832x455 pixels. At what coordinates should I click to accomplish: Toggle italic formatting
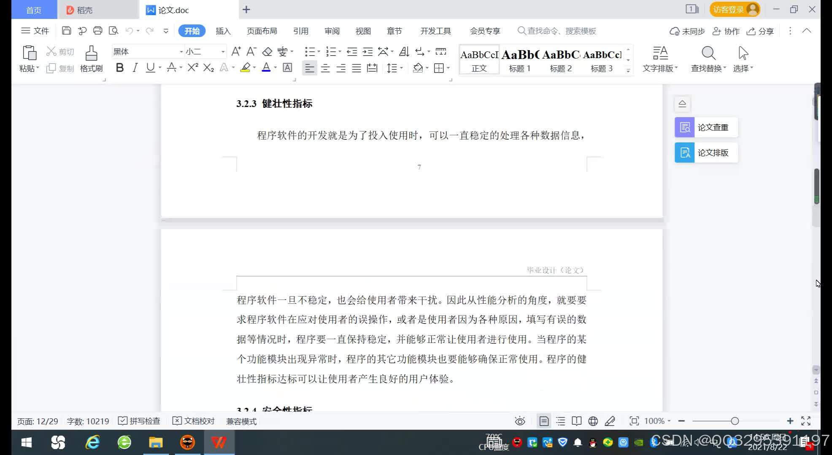coord(135,67)
